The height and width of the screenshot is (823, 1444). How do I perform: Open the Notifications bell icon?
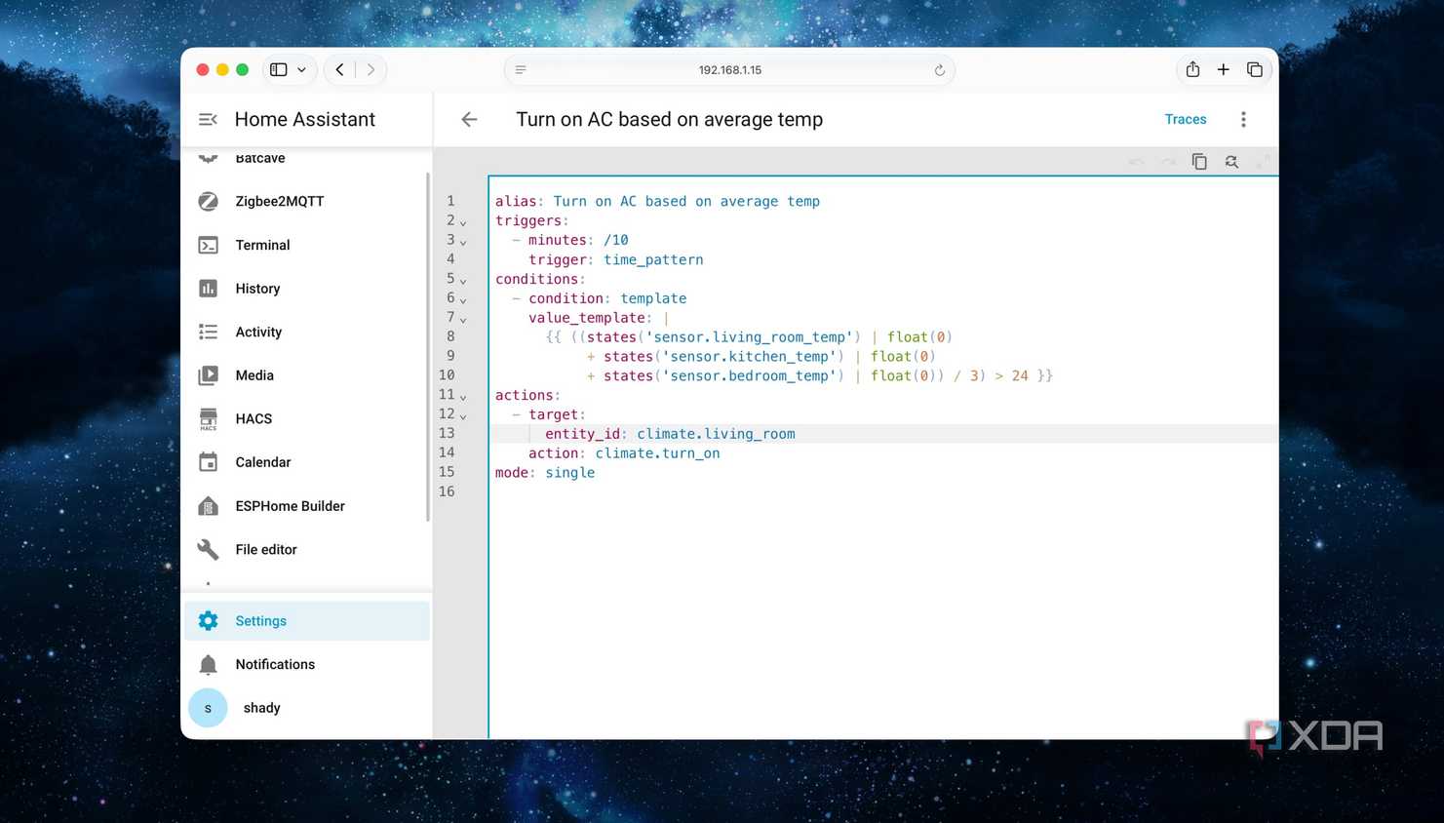[208, 665]
